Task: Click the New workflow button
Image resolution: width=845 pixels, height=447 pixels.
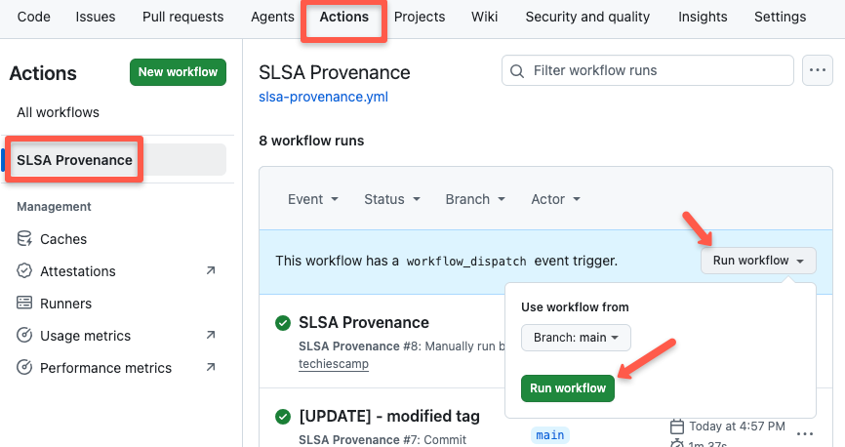Action: [x=178, y=72]
